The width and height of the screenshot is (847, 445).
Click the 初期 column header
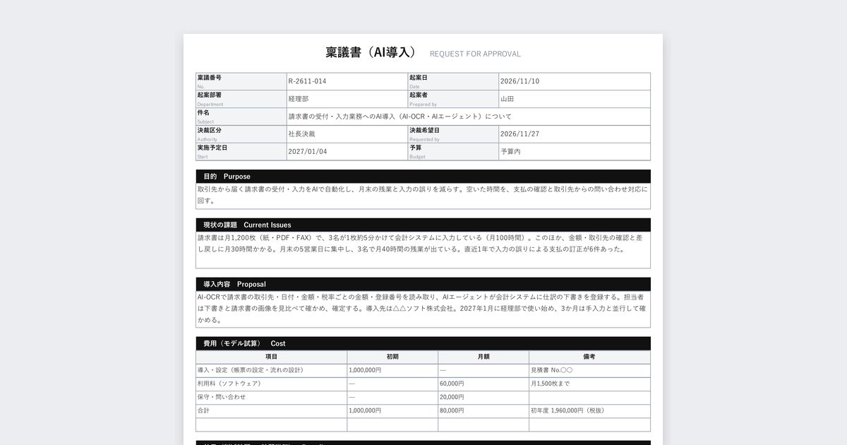click(392, 357)
